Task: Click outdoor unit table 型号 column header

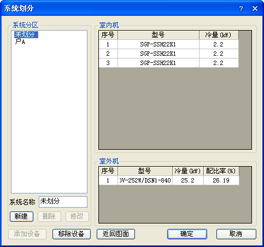Action: [x=145, y=171]
